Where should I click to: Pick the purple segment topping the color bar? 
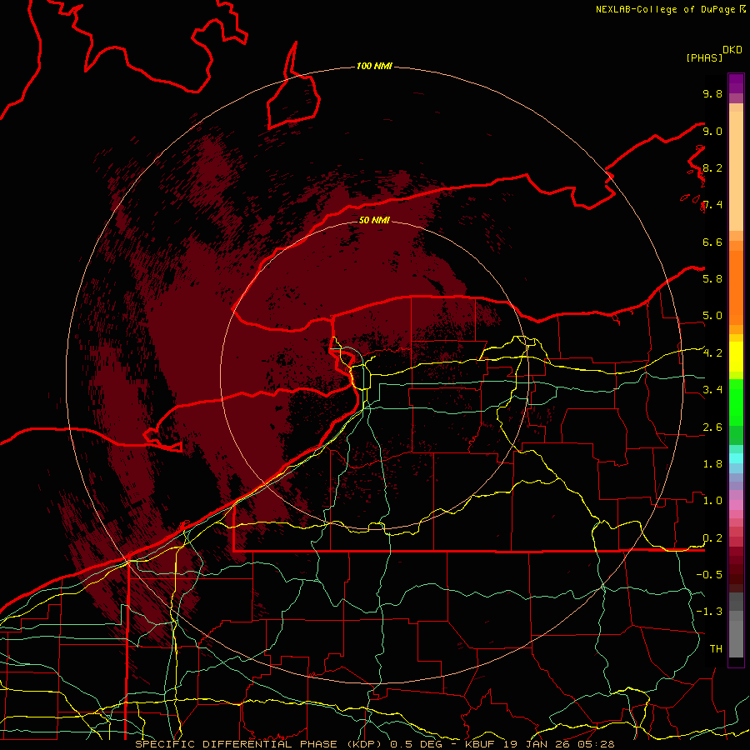tap(736, 83)
